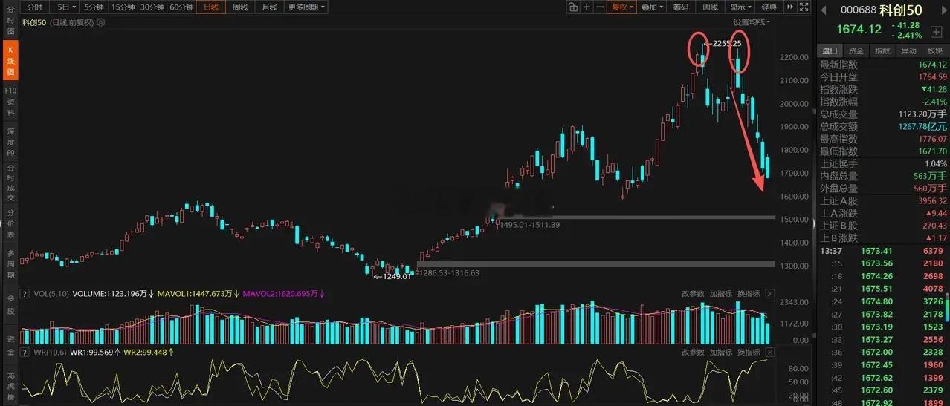
Task: Toggle fullscreen chart expand icon
Action: (804, 7)
